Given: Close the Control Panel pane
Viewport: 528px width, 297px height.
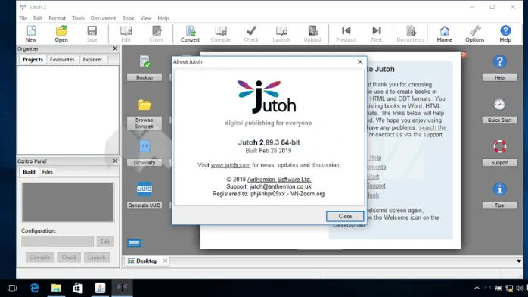Looking at the screenshot, I should click(x=115, y=161).
